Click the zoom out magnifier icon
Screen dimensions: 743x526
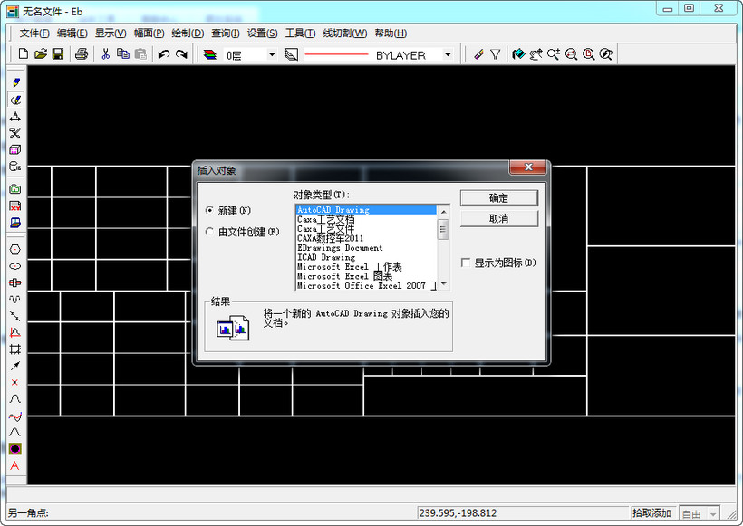[x=571, y=54]
